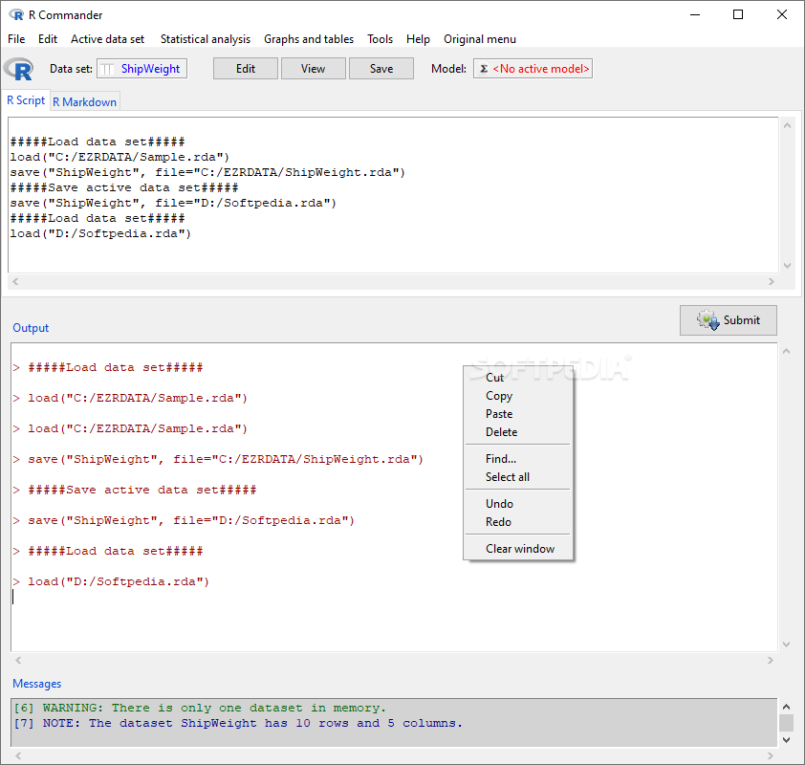This screenshot has height=765, width=805.
Task: Choose Paste from the context menu
Action: [518, 414]
